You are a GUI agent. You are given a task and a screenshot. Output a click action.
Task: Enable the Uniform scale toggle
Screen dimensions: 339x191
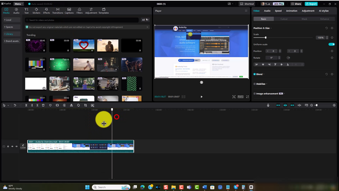point(332,44)
